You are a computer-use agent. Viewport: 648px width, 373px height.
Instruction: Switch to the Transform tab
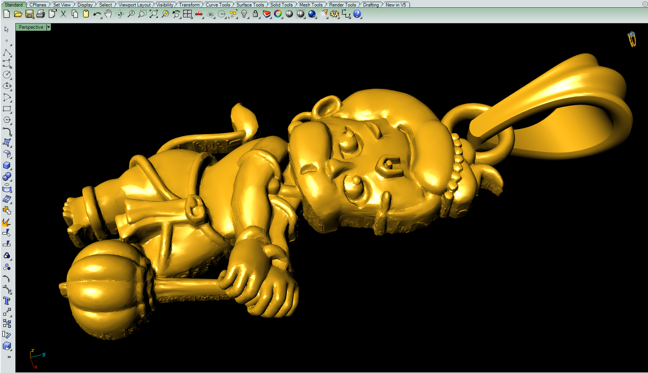click(x=190, y=5)
